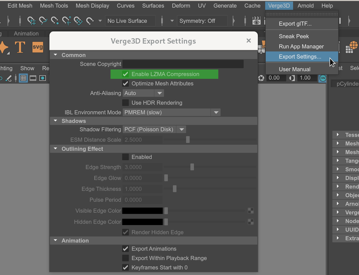The height and width of the screenshot is (275, 359).
Task: Tick the Outlining Effect Enabled checkbox
Action: (125, 157)
